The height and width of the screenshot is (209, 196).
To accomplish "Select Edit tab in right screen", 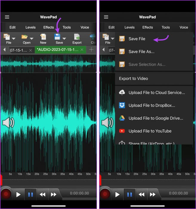I will click(112, 27).
